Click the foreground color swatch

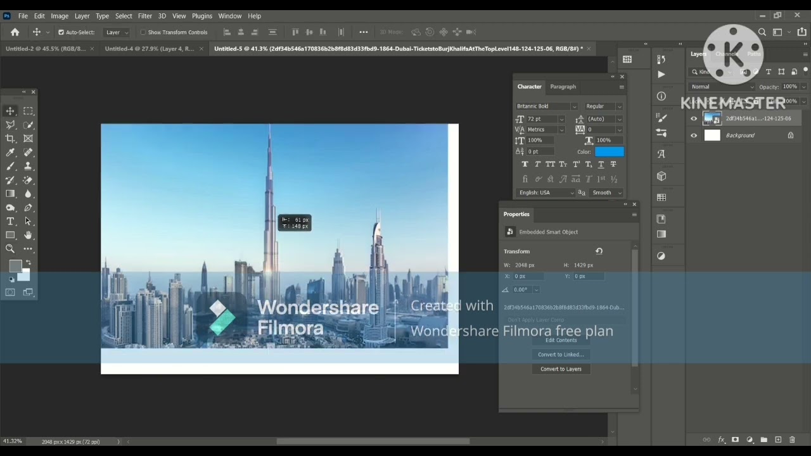tap(15, 267)
